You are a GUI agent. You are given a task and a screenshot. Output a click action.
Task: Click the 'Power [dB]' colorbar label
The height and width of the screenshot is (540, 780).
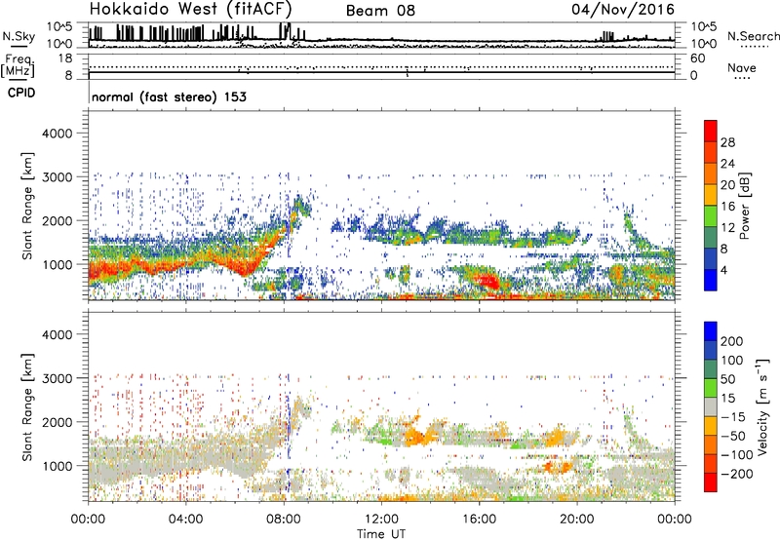point(744,206)
